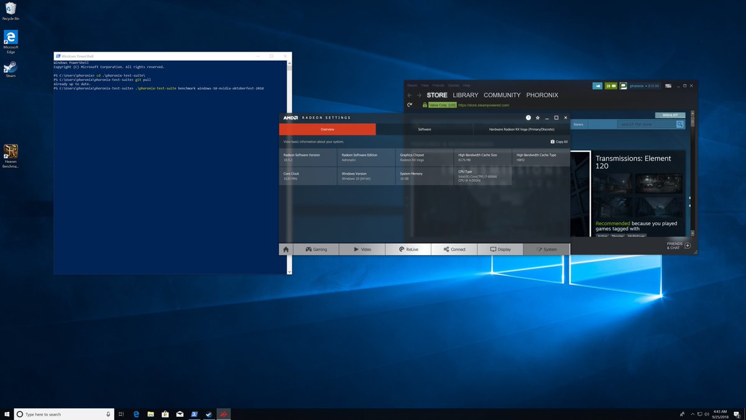Viewport: 746px width, 420px height.
Task: Open the Games menu in Steam window
Action: pos(454,85)
